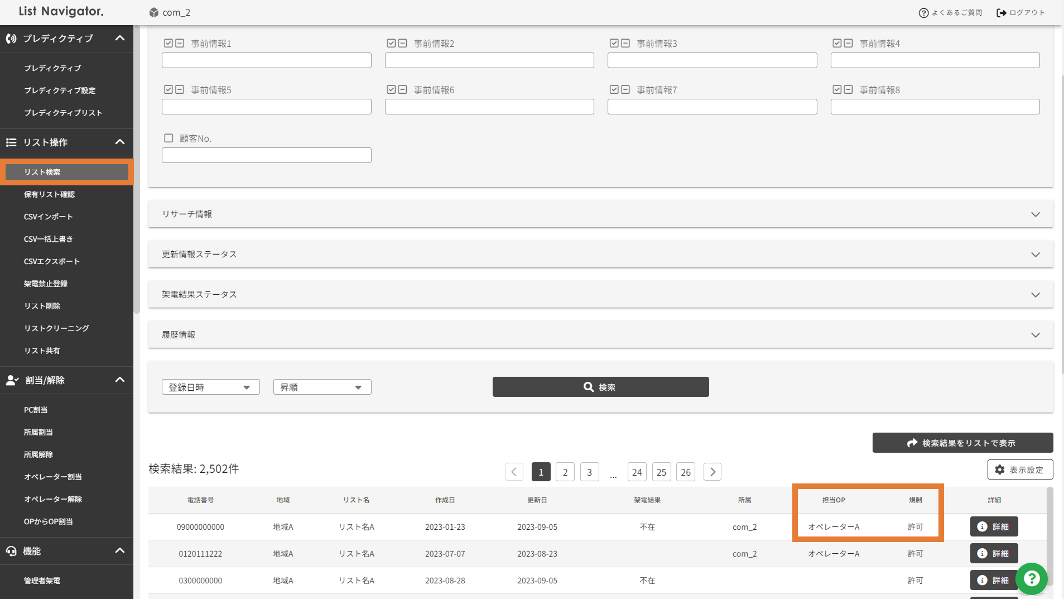Open the 昇順 sort order dropdown
Viewport: 1064px width, 599px height.
[x=322, y=387]
